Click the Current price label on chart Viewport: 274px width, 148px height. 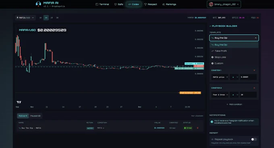194,64
